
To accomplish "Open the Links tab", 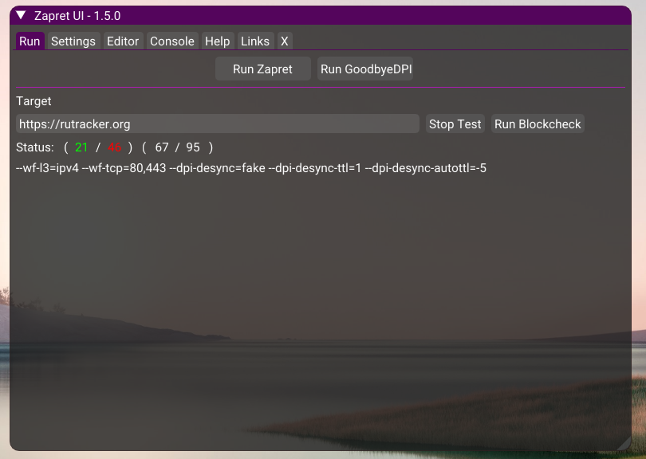I will (255, 41).
